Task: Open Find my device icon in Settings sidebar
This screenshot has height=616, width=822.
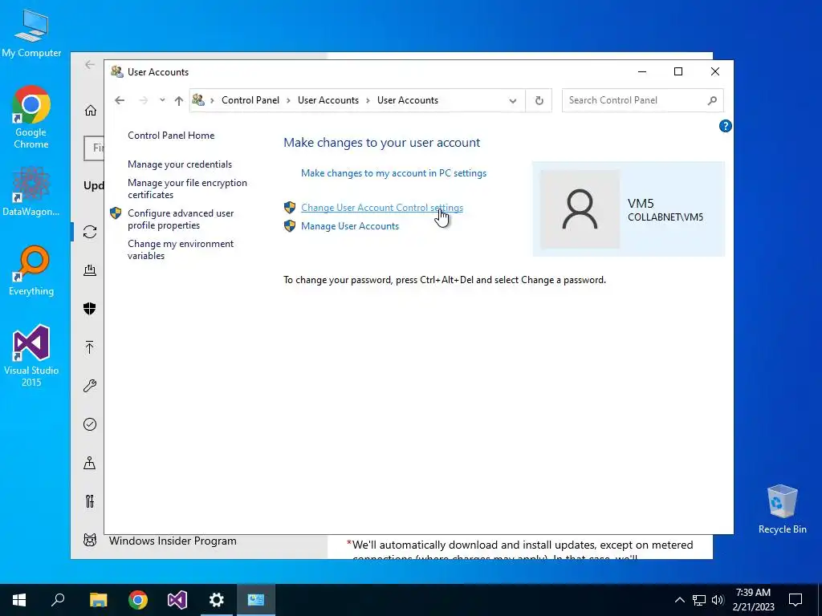Action: [90, 463]
